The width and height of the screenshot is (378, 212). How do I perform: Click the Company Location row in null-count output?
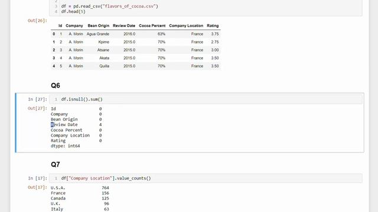pyautogui.click(x=76, y=135)
